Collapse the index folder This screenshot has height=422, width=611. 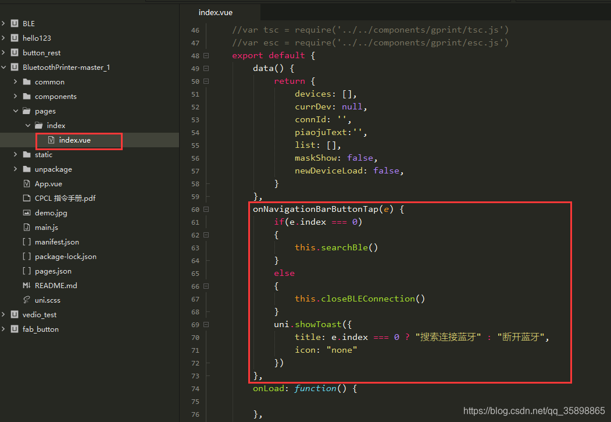pos(28,125)
